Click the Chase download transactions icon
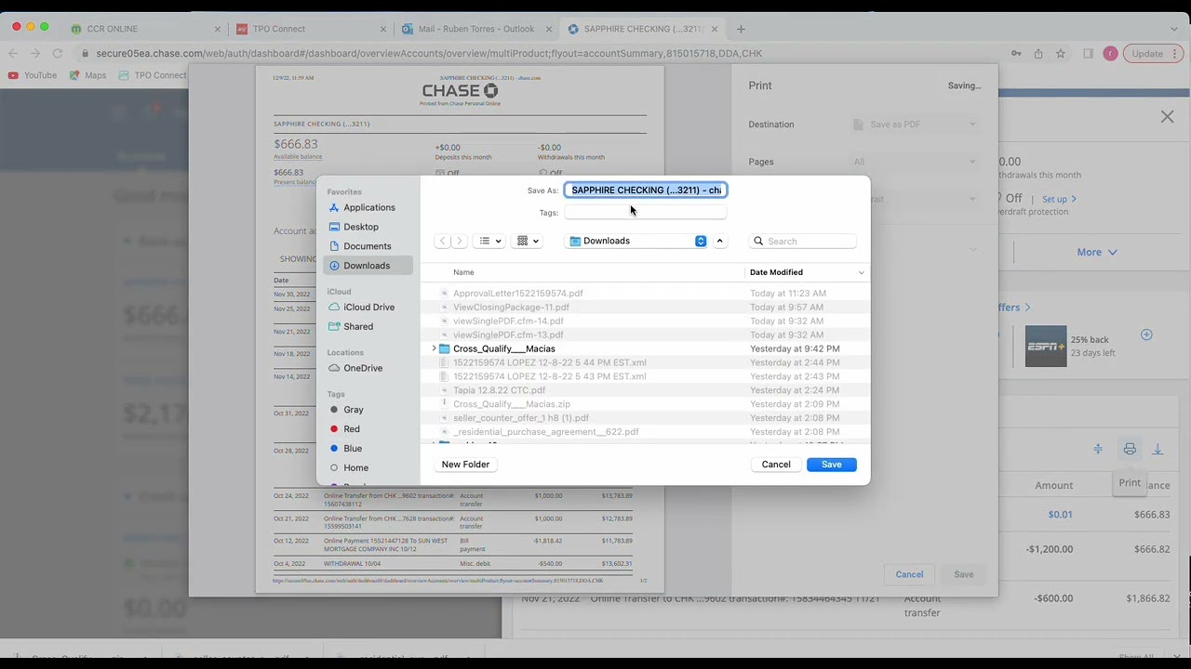The width and height of the screenshot is (1191, 669). (x=1158, y=450)
